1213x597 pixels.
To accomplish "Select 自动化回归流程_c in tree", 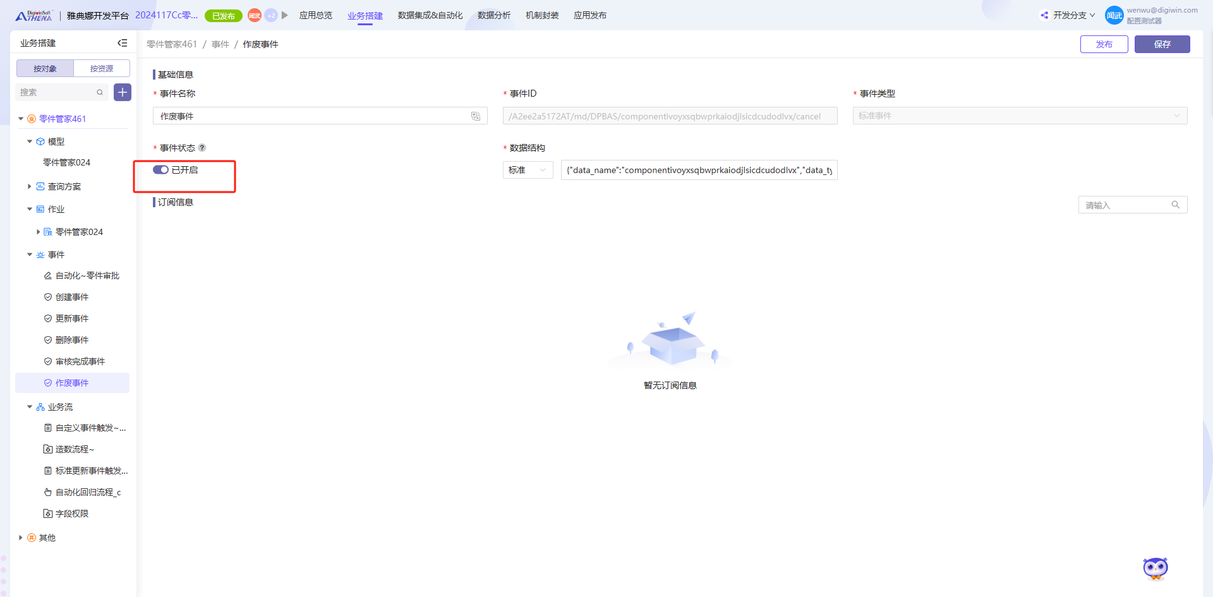I will coord(88,492).
